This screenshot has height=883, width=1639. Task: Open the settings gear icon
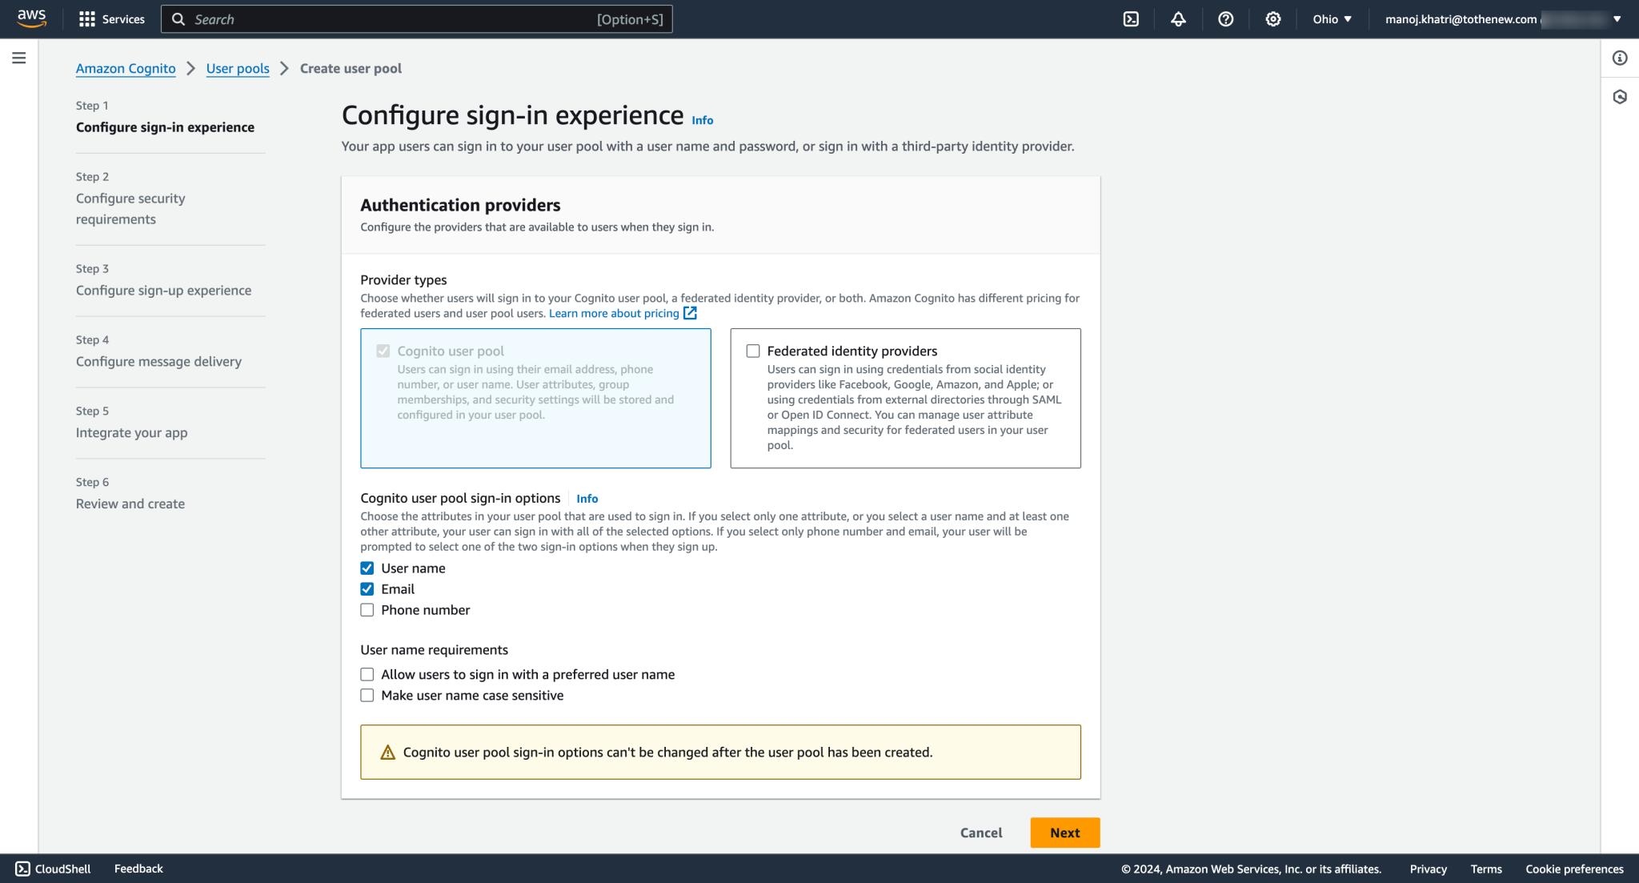coord(1272,18)
